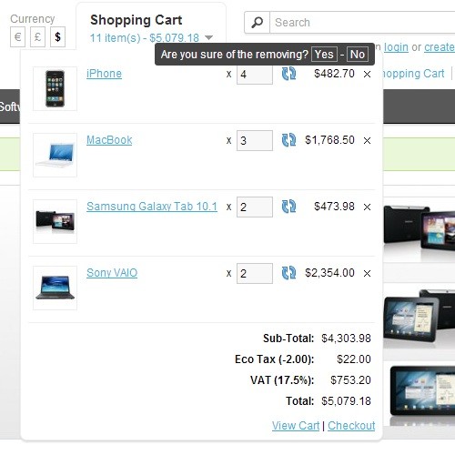Refresh the Samsung Galaxy Tab quantity
Screen dimensions: 455x455
coord(288,207)
